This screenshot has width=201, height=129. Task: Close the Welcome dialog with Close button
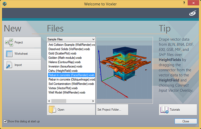click(x=186, y=121)
